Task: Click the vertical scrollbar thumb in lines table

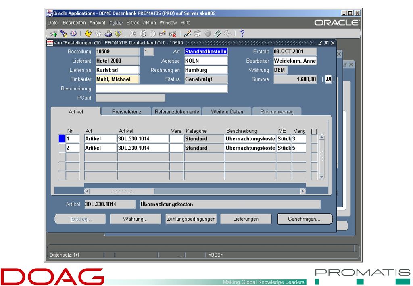Action: tap(321, 156)
